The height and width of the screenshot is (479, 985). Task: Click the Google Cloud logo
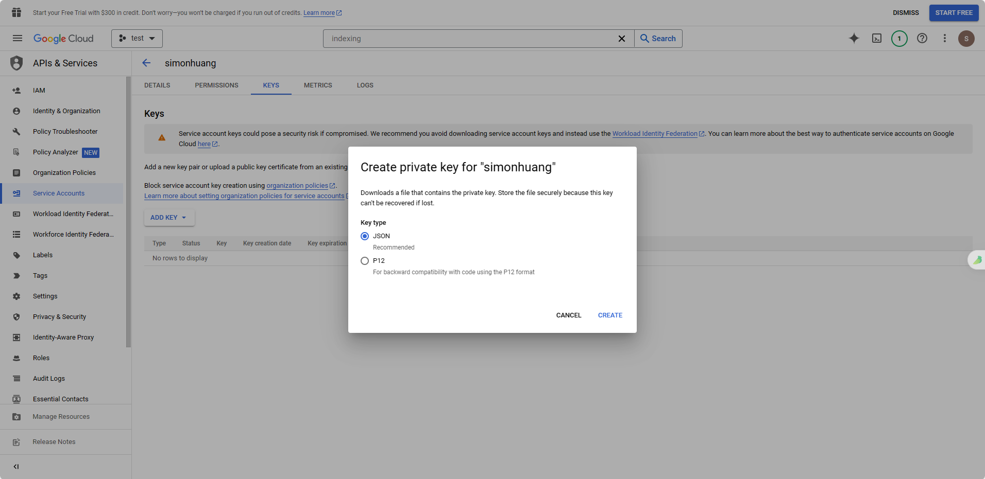(63, 39)
